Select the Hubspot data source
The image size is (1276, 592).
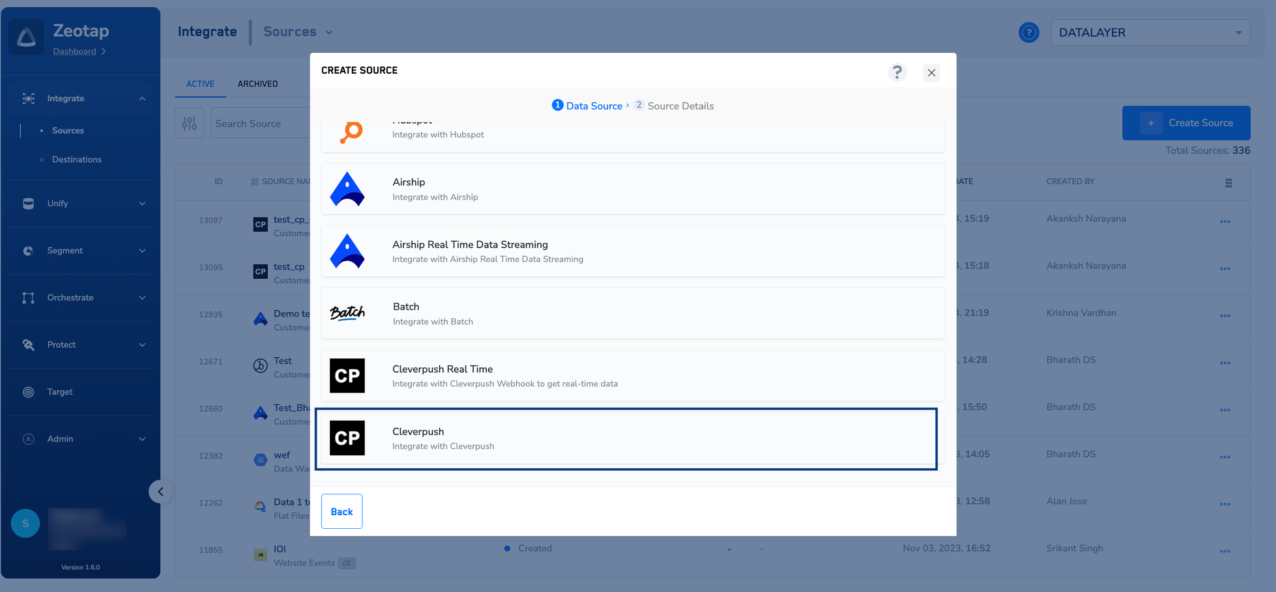(x=633, y=136)
